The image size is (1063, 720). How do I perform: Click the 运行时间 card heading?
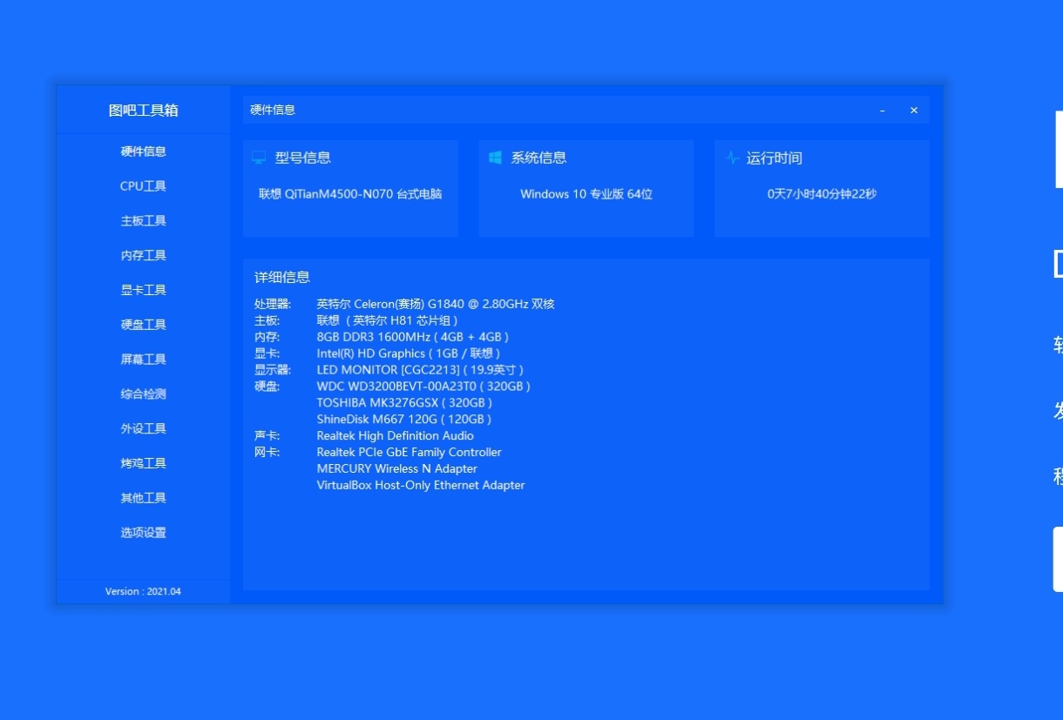click(775, 158)
